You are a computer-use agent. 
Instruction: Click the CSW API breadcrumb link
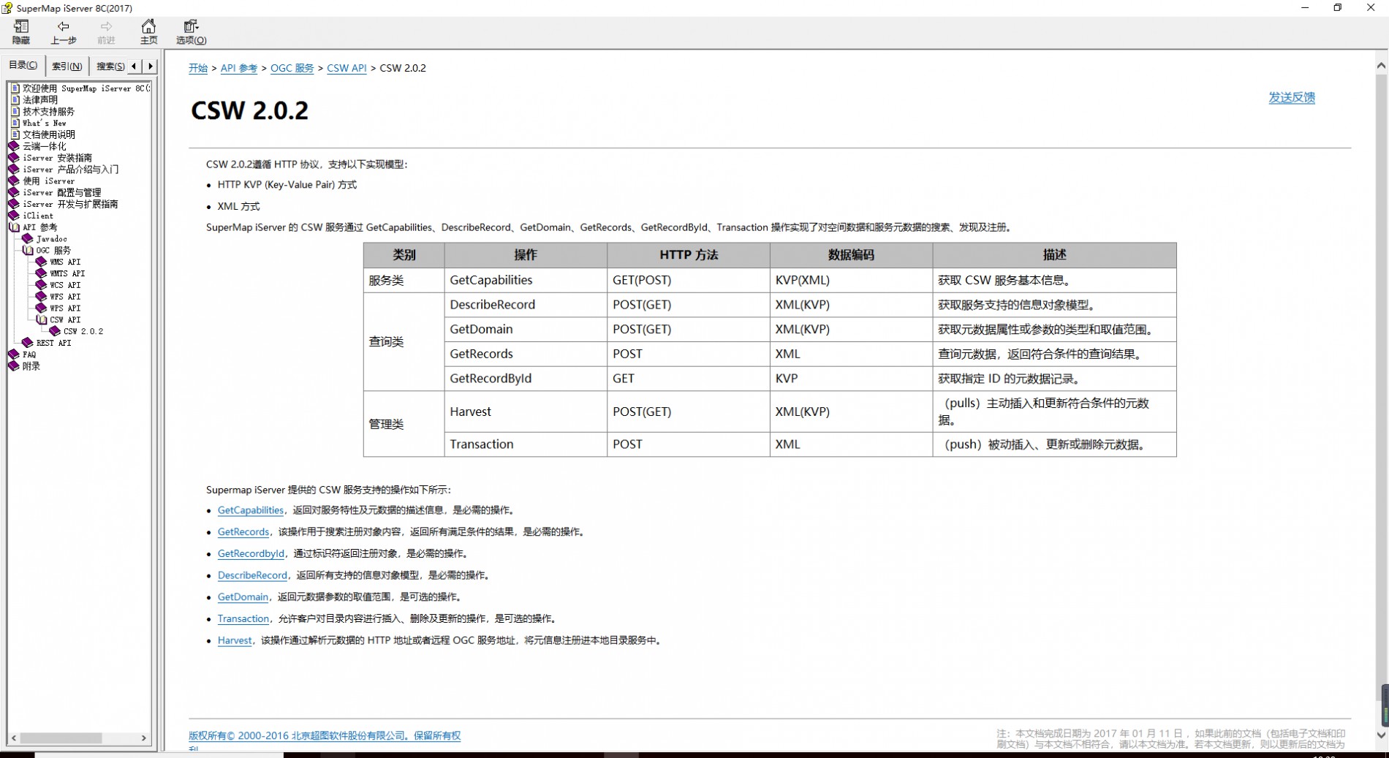347,68
